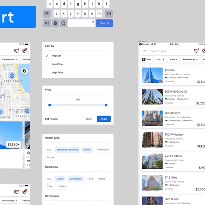
Task: Tap the space bar key
Action: [x=82, y=23]
